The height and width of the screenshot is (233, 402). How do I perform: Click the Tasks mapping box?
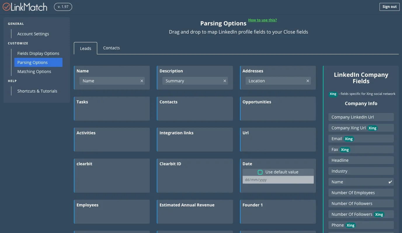112,109
